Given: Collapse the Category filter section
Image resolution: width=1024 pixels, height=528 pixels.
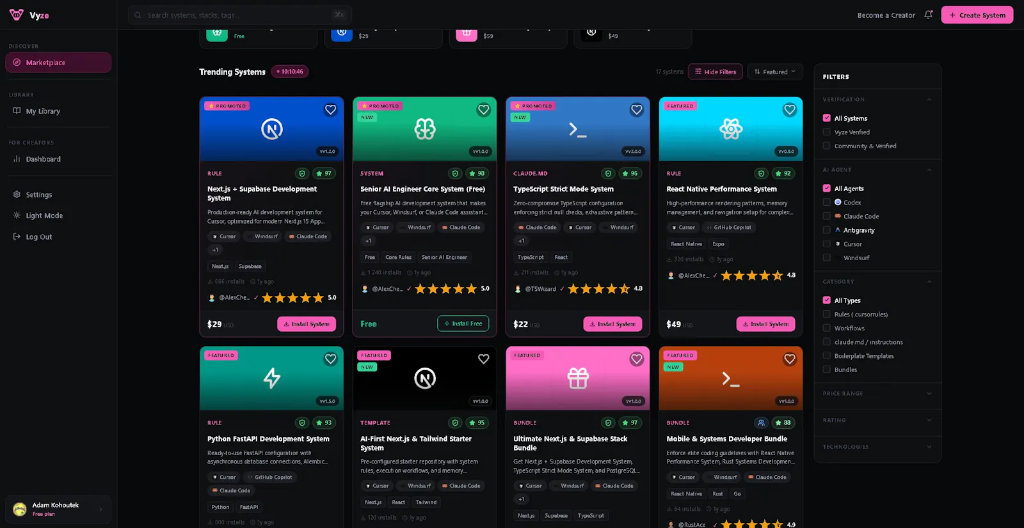Looking at the screenshot, I should click(x=929, y=282).
